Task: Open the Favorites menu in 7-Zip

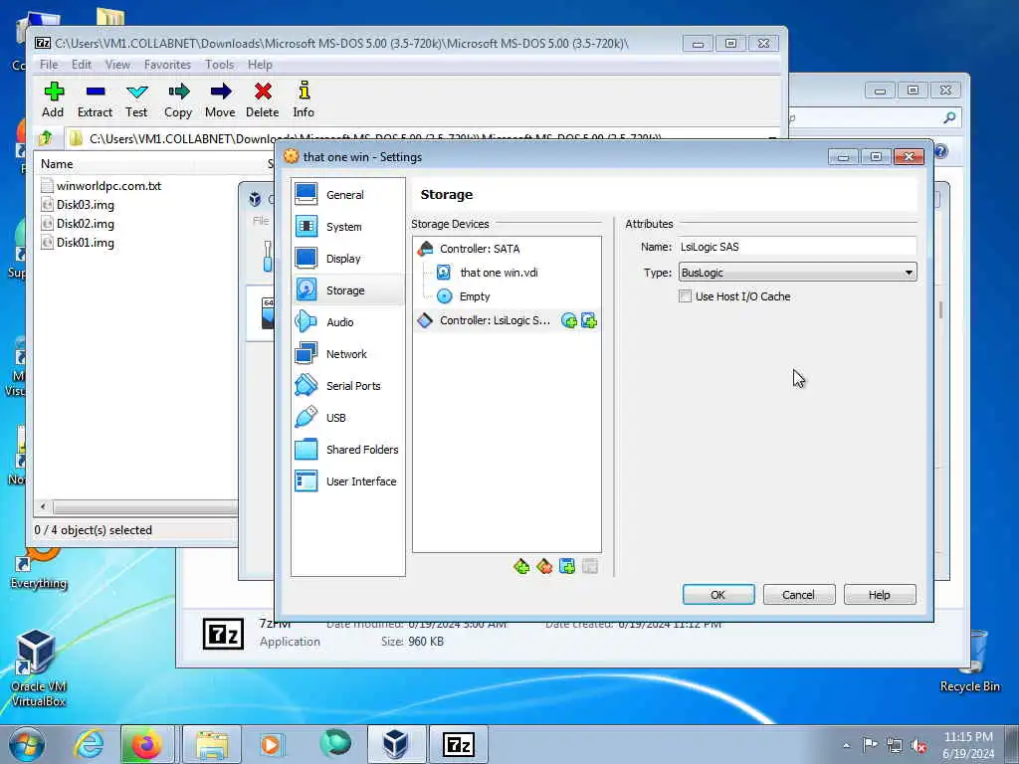Action: 167,65
